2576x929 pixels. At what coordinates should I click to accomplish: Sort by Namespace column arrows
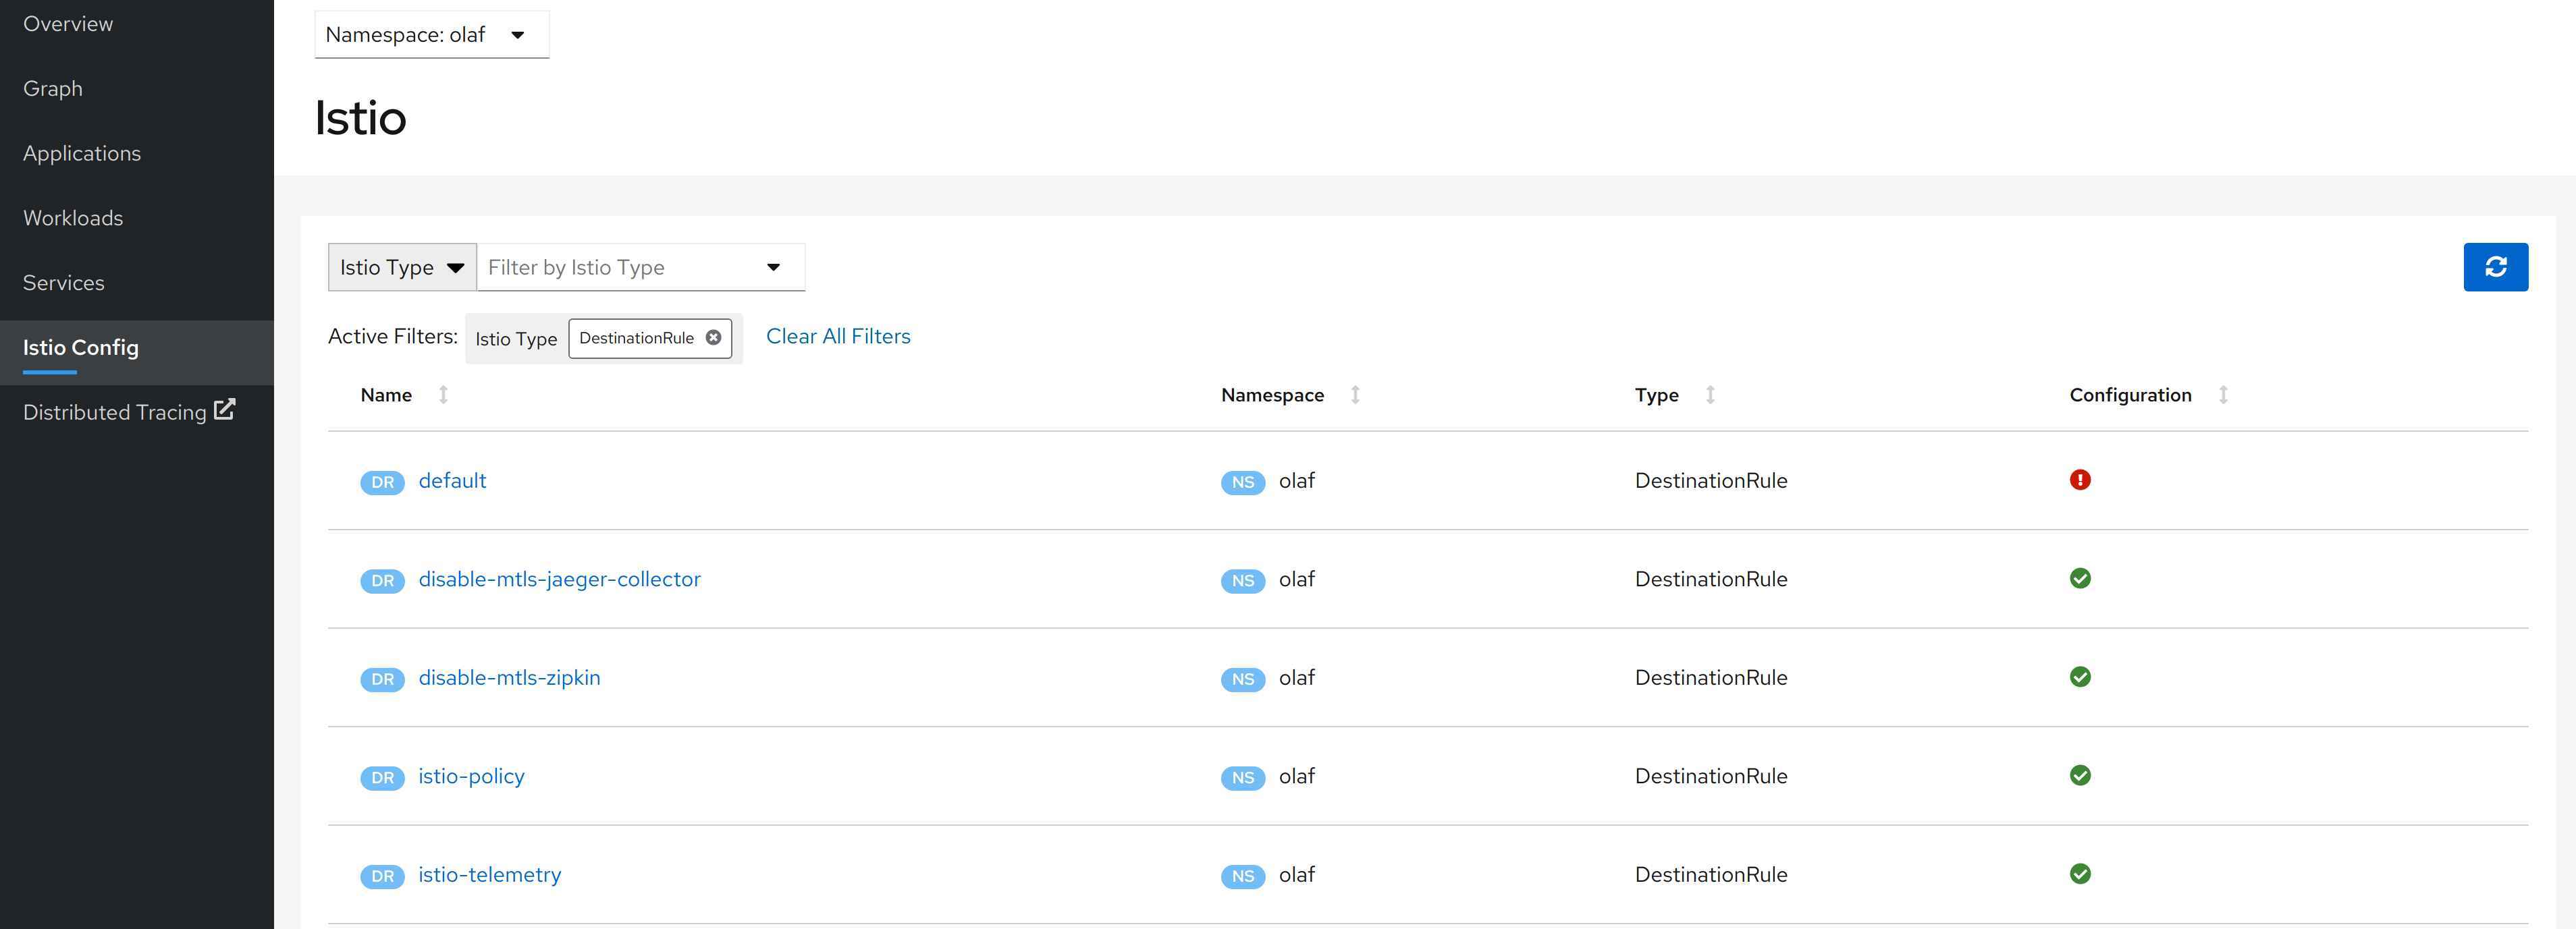[x=1355, y=395]
